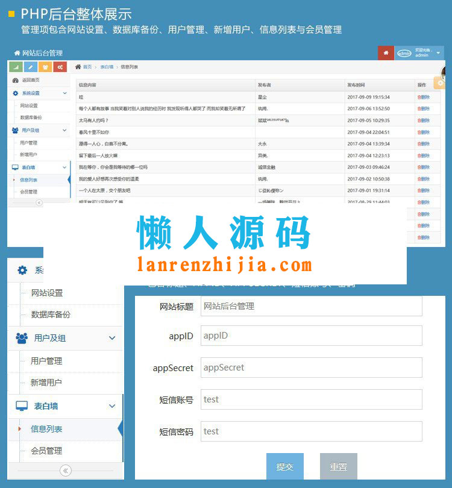
Task: Delete the row dated 2017-09-04 12:23:13
Action: pyautogui.click(x=423, y=155)
